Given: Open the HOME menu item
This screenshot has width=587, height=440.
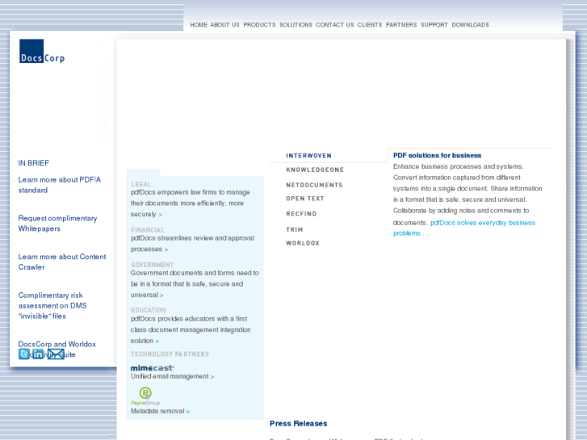Looking at the screenshot, I should pos(199,25).
